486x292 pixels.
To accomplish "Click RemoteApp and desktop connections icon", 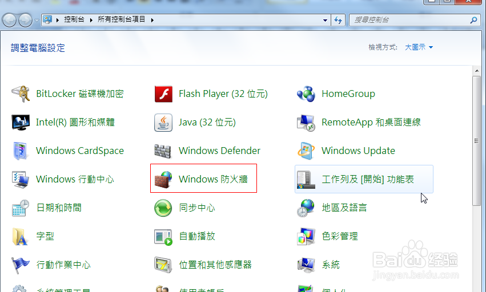I will click(306, 123).
